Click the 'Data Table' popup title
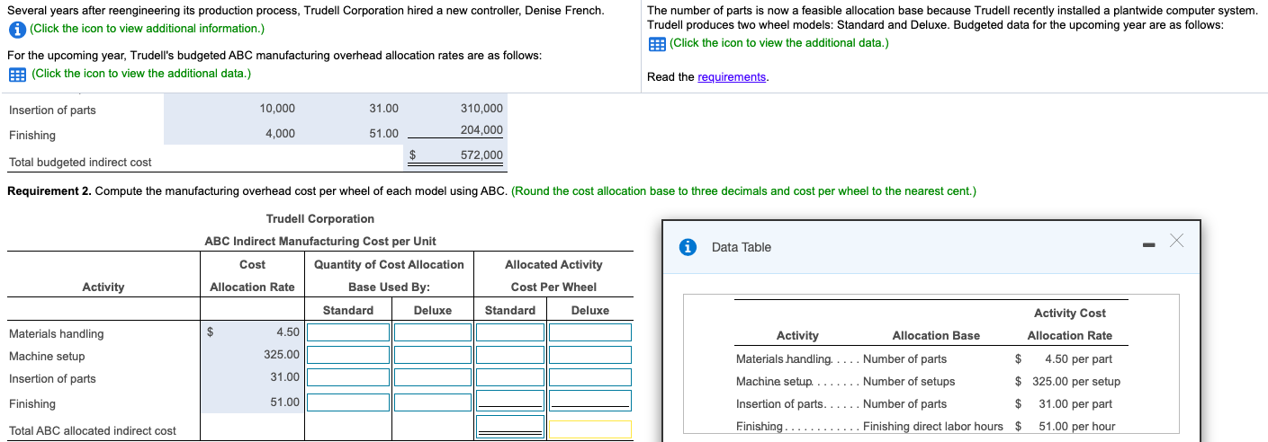 coord(742,247)
